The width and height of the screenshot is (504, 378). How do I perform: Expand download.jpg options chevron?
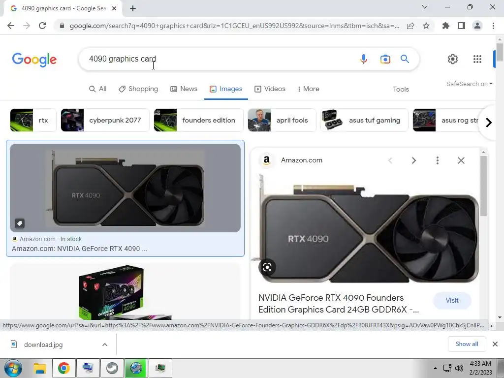coord(105,345)
